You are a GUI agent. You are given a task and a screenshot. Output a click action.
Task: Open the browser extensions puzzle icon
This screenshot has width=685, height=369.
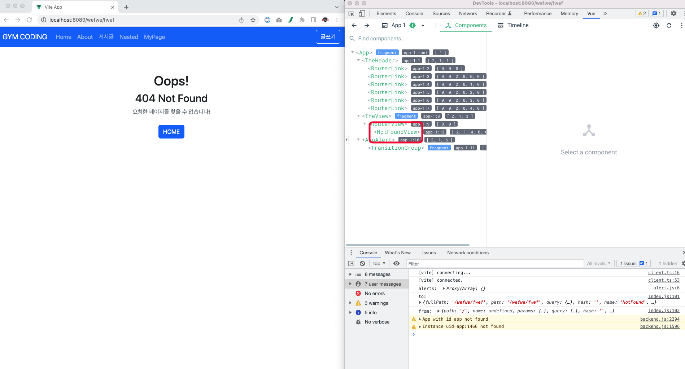coord(302,20)
